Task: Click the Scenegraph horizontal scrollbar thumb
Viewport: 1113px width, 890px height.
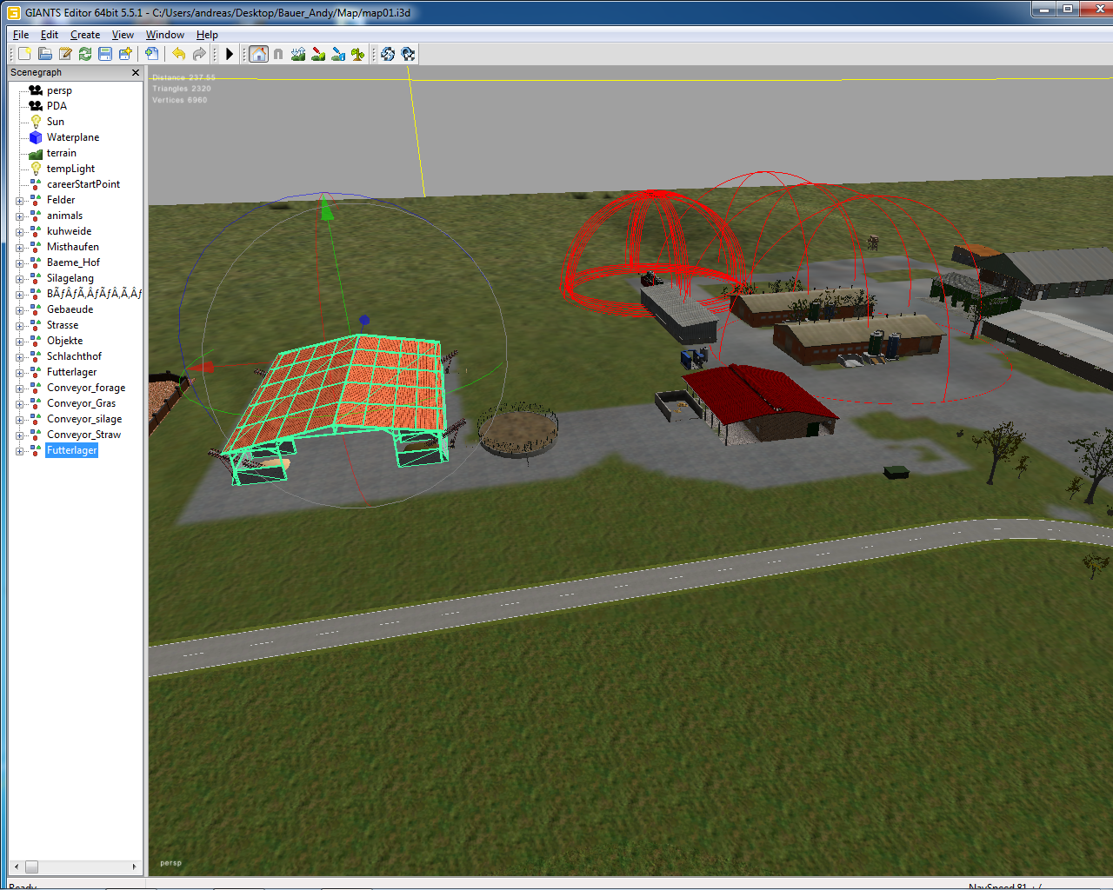Action: (31, 867)
